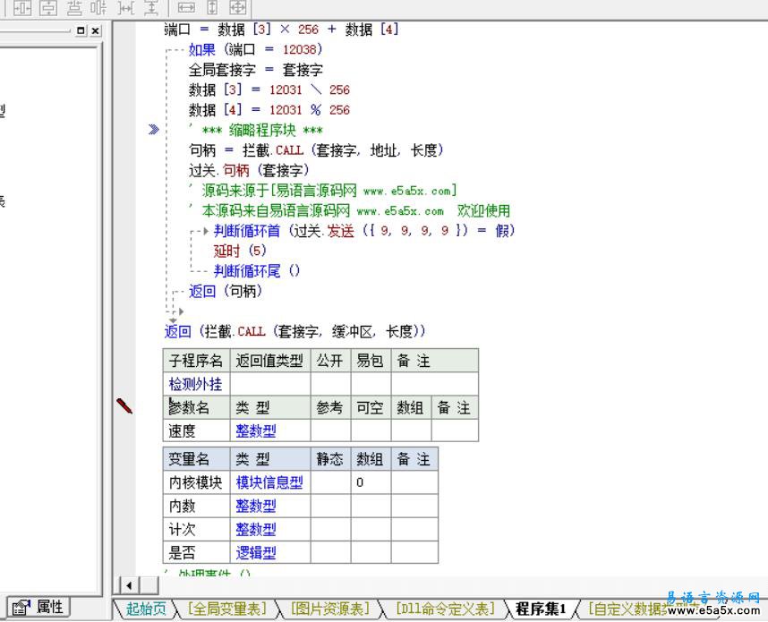Open the 属性 panel tab
This screenshot has width=768, height=622.
[38, 607]
